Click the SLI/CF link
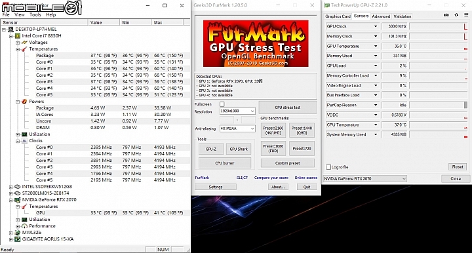Image resolution: width=472 pixels, height=253 pixels. coord(242,178)
